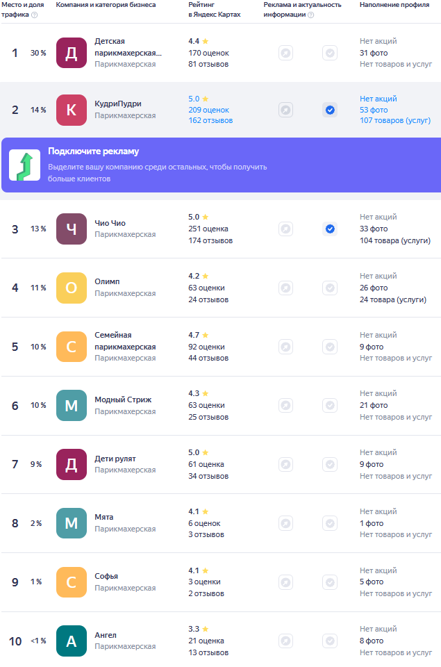
Task: Click the 'С' avatar of Семейная парикмахерская
Action: coord(72,347)
